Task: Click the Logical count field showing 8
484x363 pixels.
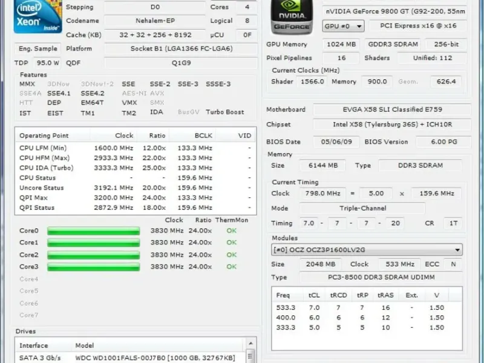Action: [247, 21]
